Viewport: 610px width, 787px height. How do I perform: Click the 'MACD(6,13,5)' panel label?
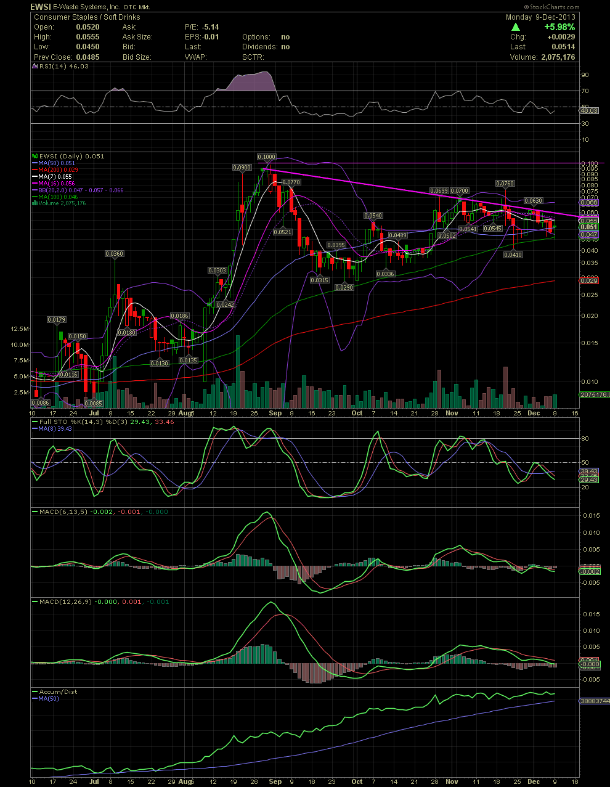(x=65, y=512)
